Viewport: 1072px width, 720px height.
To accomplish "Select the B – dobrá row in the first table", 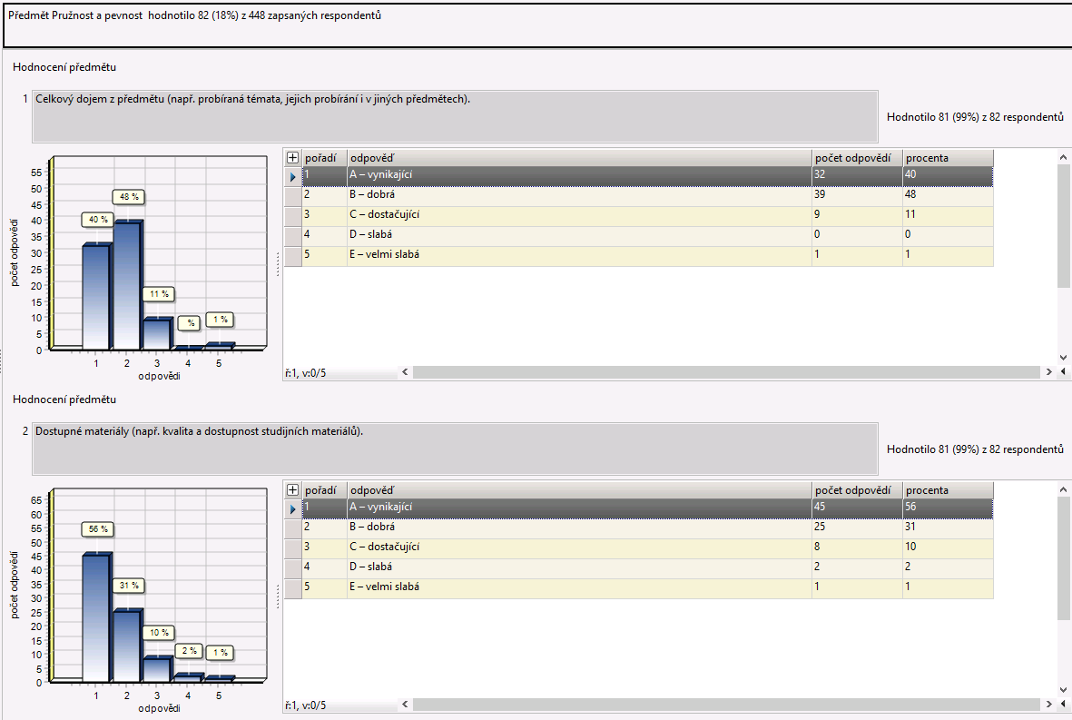I will 578,195.
